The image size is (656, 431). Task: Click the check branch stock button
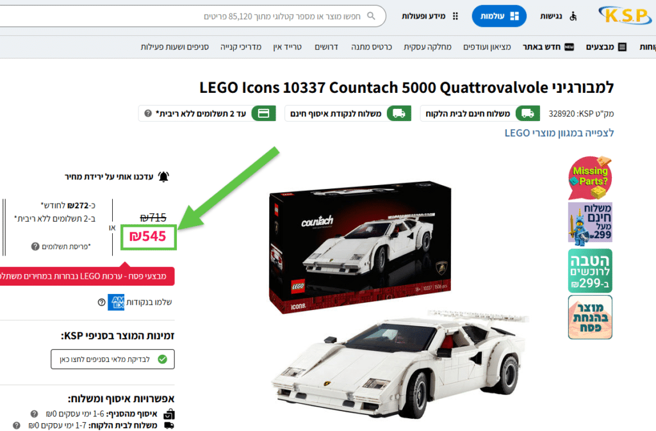point(113,359)
